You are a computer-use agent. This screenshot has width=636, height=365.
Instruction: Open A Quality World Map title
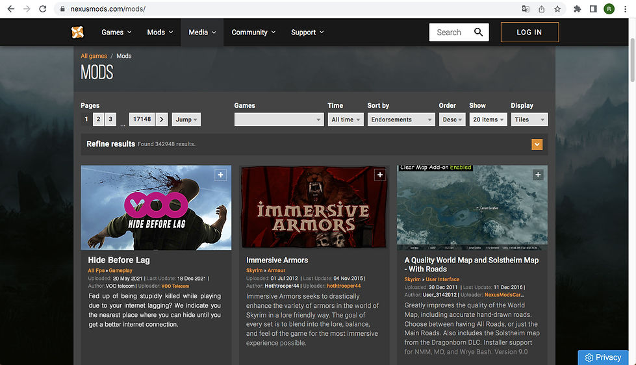472,264
